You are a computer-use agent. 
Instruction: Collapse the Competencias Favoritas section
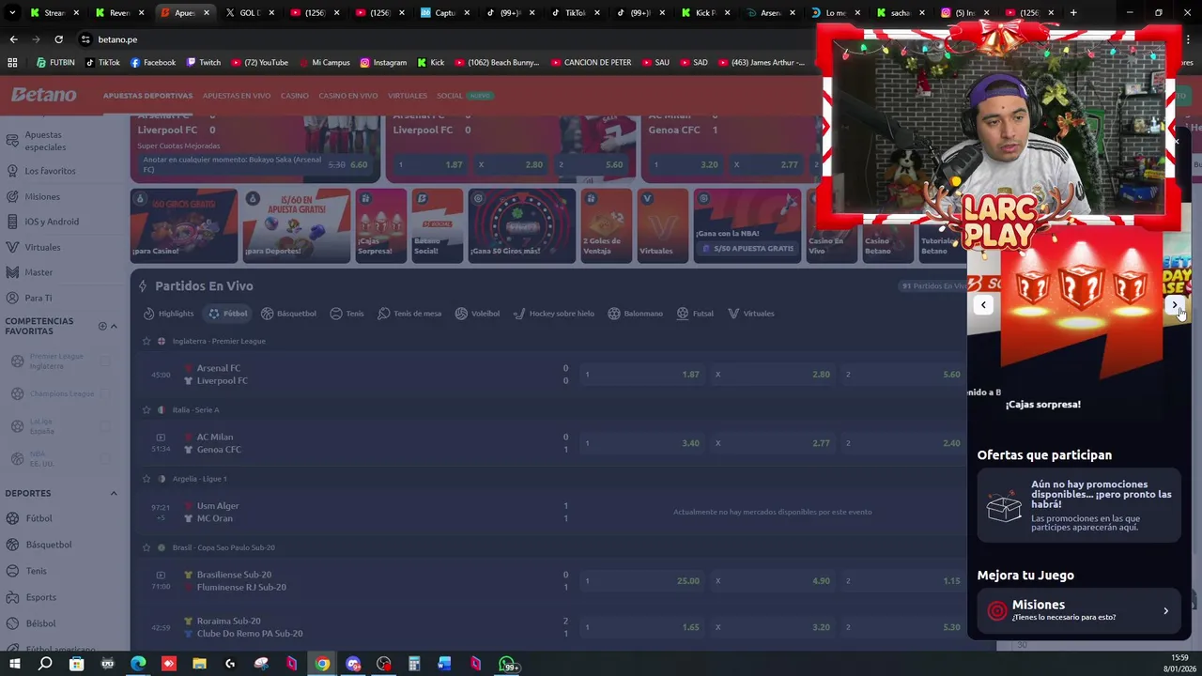(x=114, y=326)
